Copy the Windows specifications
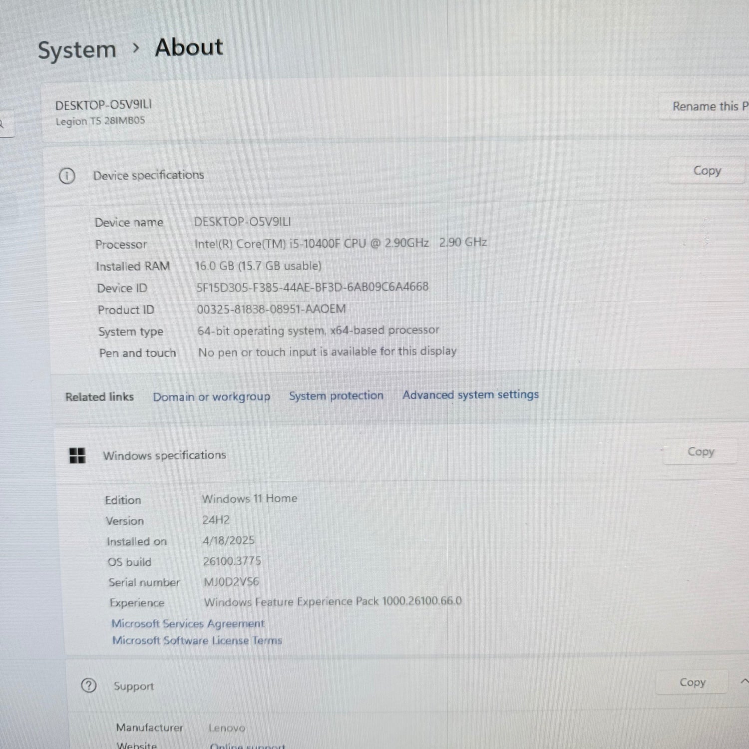749x749 pixels. 701,452
